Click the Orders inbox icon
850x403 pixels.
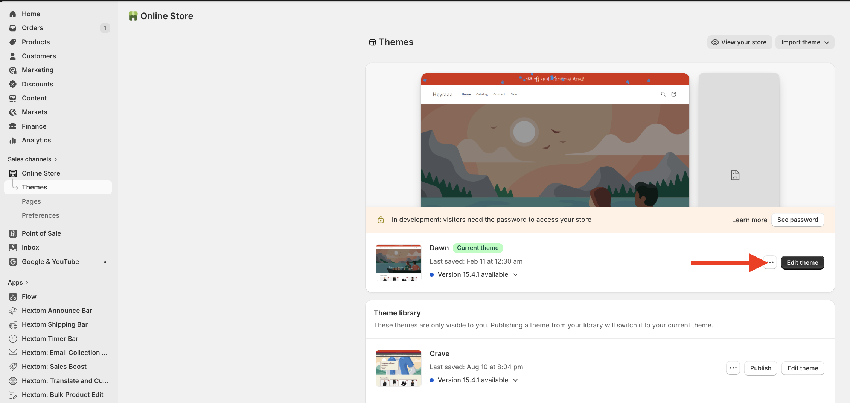coord(13,28)
